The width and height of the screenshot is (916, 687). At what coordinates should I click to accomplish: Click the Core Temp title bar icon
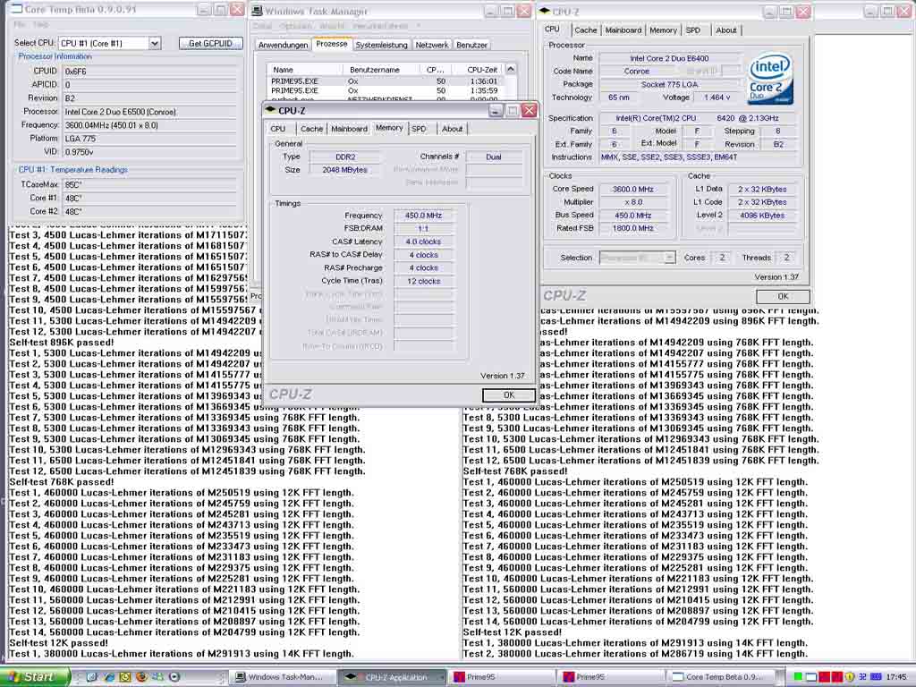coord(16,9)
